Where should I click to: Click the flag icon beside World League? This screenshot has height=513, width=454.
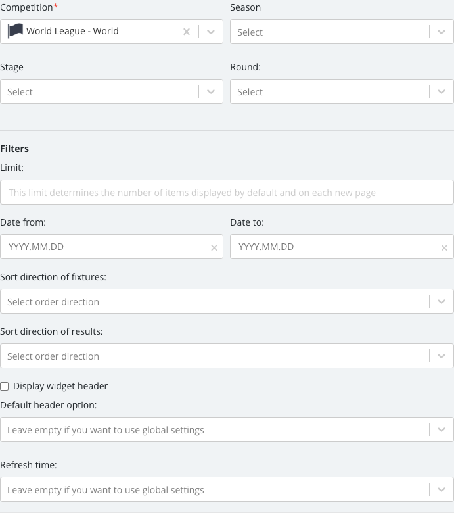pos(15,31)
